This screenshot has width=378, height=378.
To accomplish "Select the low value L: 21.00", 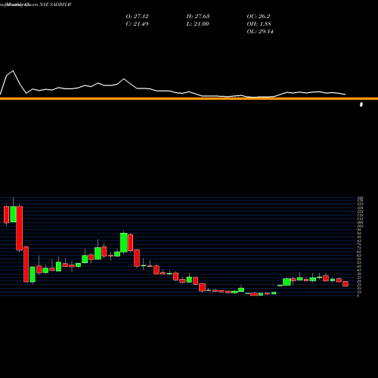I will tap(197, 24).
